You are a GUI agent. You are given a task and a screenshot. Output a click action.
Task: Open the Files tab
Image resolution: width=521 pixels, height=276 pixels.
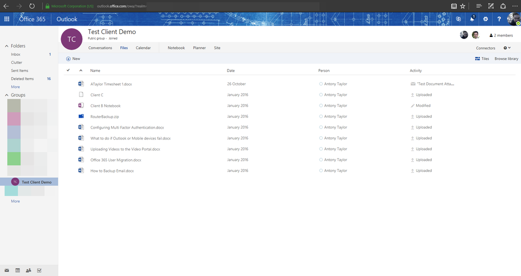tap(124, 48)
